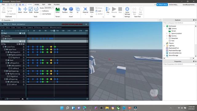Activate the Scale tool
This screenshot has height=111, width=197.
tap(31, 10)
